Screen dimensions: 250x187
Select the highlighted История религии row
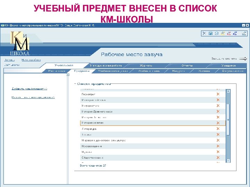point(153,123)
